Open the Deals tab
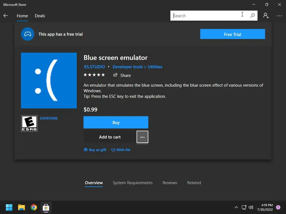This screenshot has height=214, width=286. coord(40,16)
